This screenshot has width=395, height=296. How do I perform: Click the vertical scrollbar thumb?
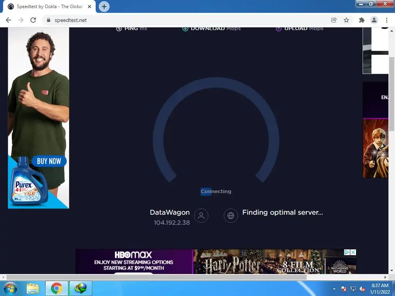tap(392, 94)
